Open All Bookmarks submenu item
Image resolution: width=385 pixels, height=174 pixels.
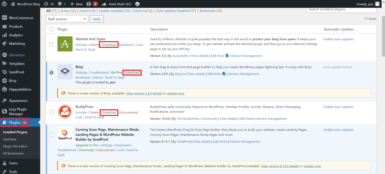tap(13, 153)
